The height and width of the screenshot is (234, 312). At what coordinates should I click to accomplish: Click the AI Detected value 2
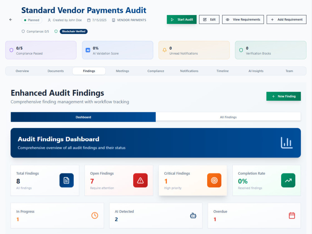point(116,219)
